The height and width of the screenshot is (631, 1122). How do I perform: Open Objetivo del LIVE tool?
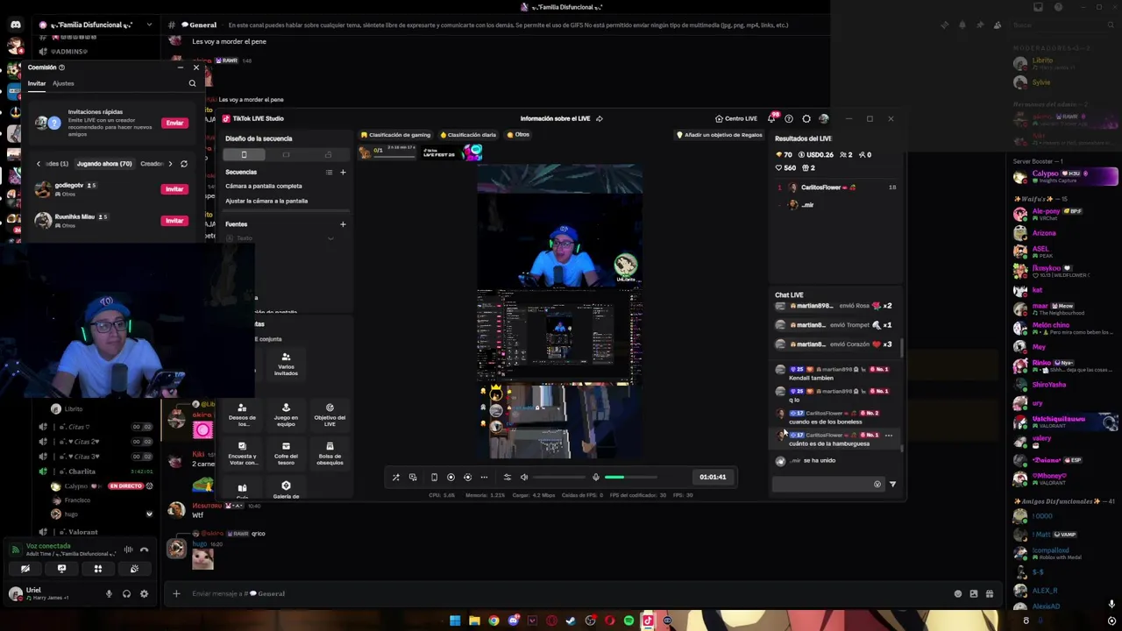click(x=330, y=415)
